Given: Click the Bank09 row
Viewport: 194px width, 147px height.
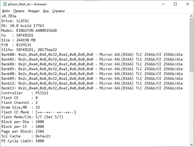Looking at the screenshot, I should (x=92, y=79).
